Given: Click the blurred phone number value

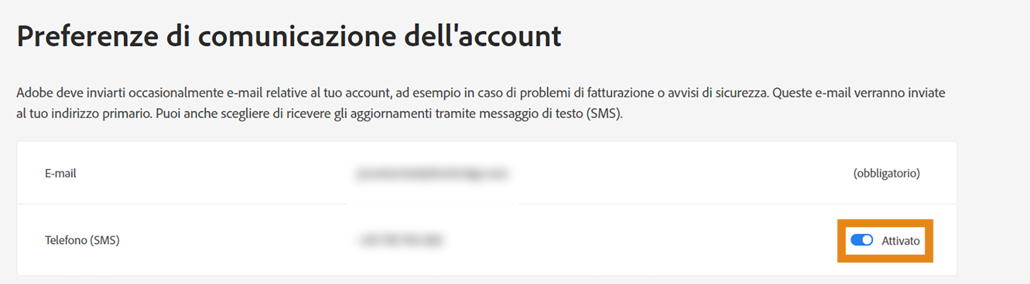Looking at the screenshot, I should click(401, 240).
